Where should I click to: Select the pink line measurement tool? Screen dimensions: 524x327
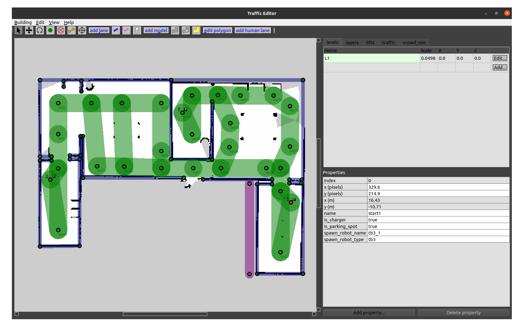click(126, 30)
